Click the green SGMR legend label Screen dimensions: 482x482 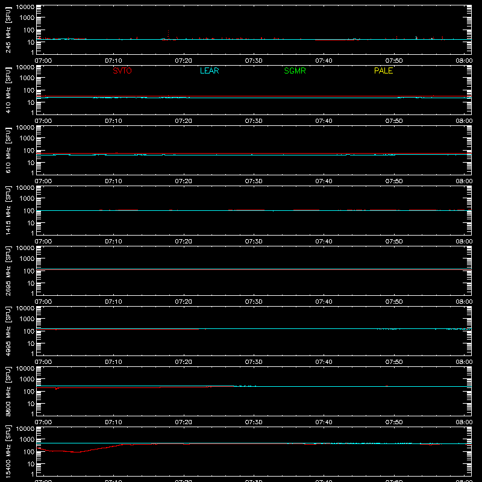[295, 70]
